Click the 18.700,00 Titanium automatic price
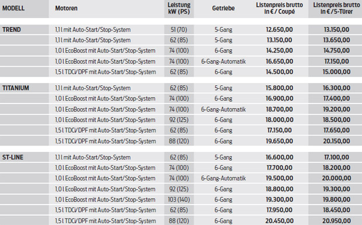 click(x=279, y=109)
